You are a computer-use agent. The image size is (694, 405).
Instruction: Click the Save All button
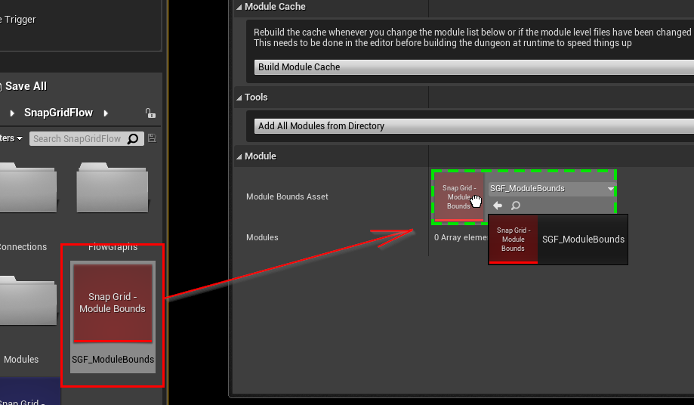pos(26,86)
